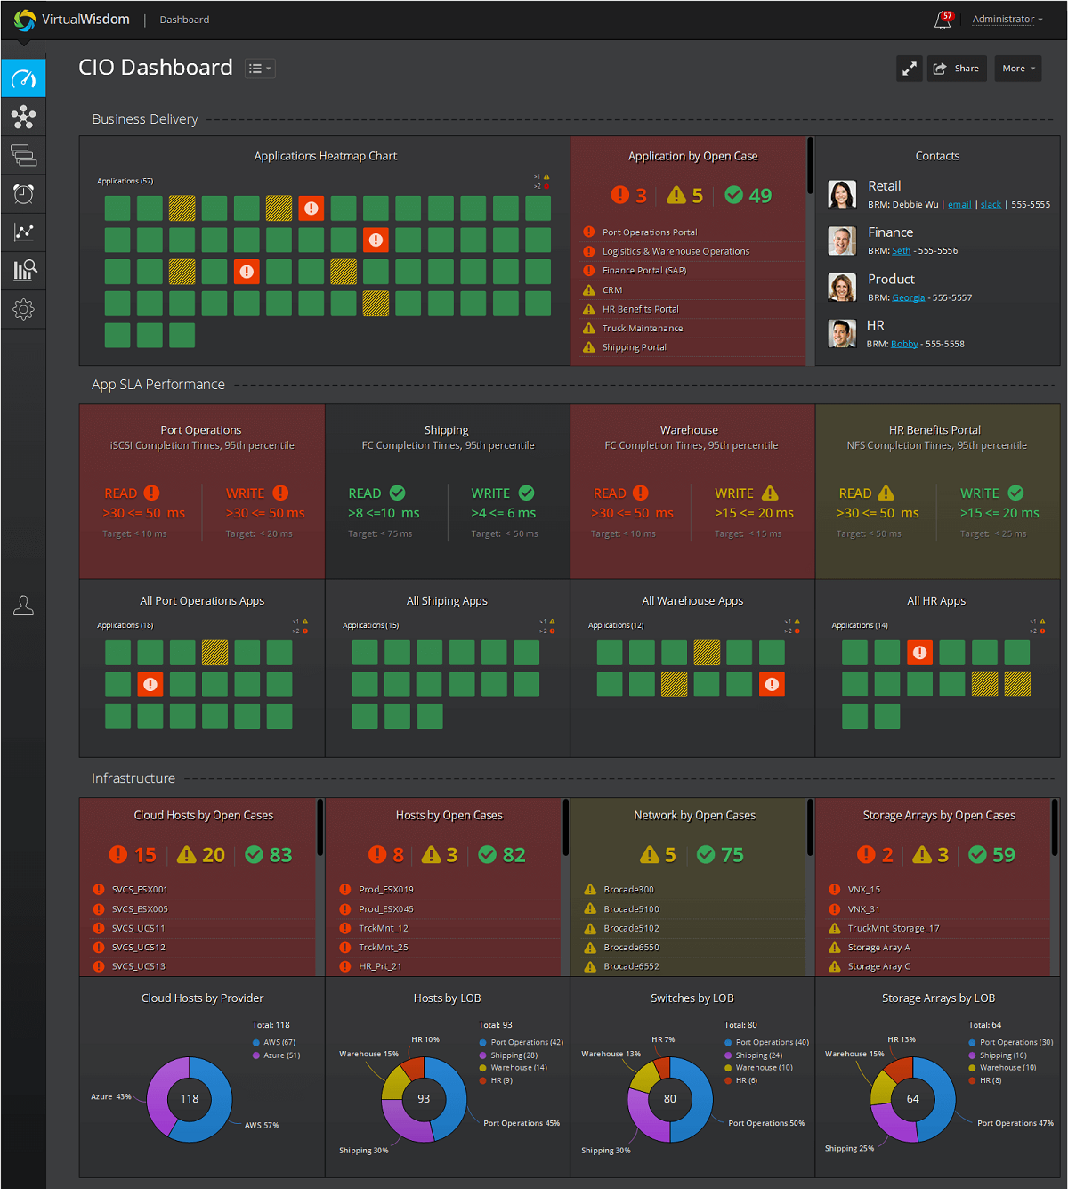Open reports via the bar-chart magnifier icon
The width and height of the screenshot is (1068, 1189).
coord(23,271)
